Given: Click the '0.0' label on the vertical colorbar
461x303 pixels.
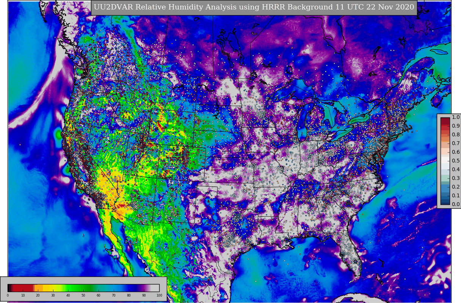Looking at the screenshot, I should point(456,204).
